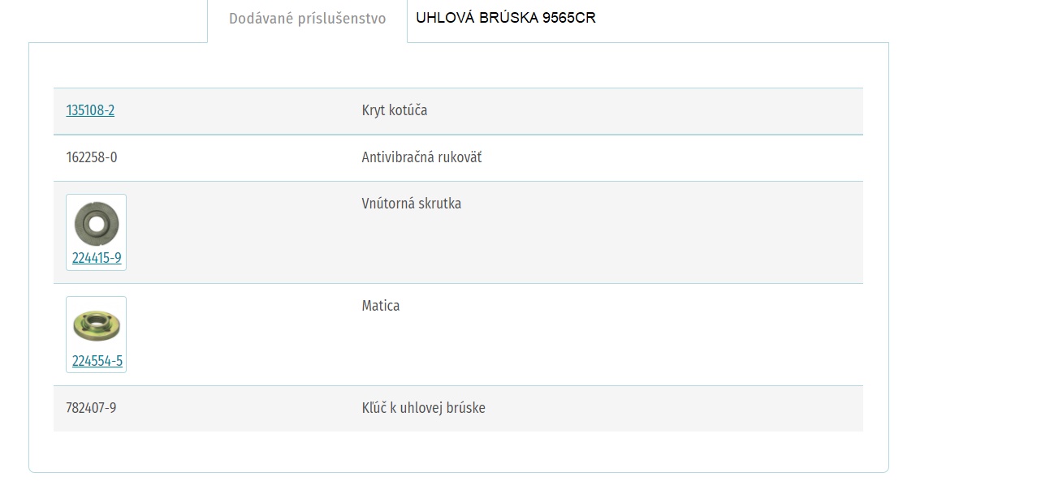
Task: Select part number 782407-9 text
Action: pos(91,408)
